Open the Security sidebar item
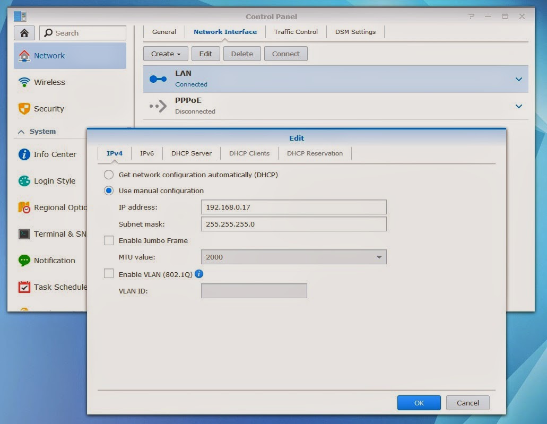The image size is (547, 424). point(70,109)
